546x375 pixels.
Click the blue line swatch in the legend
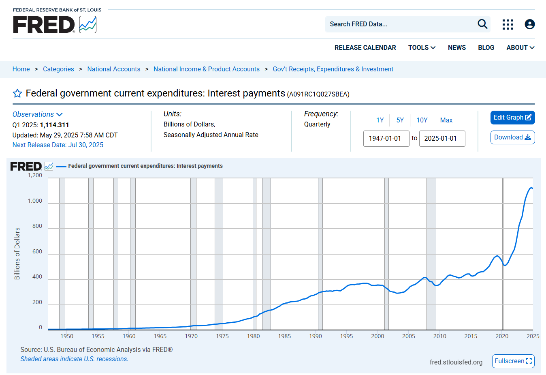(61, 166)
